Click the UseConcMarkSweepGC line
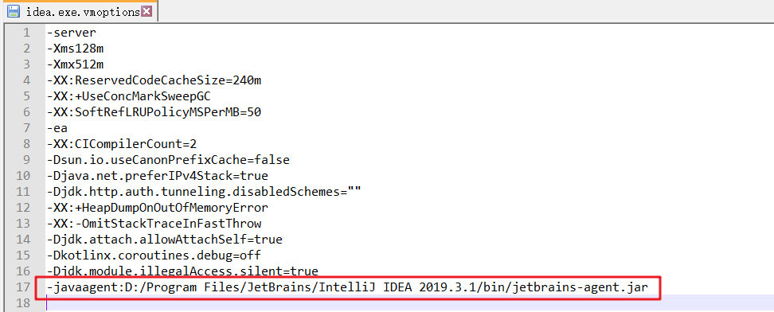The image size is (774, 312). tap(132, 96)
